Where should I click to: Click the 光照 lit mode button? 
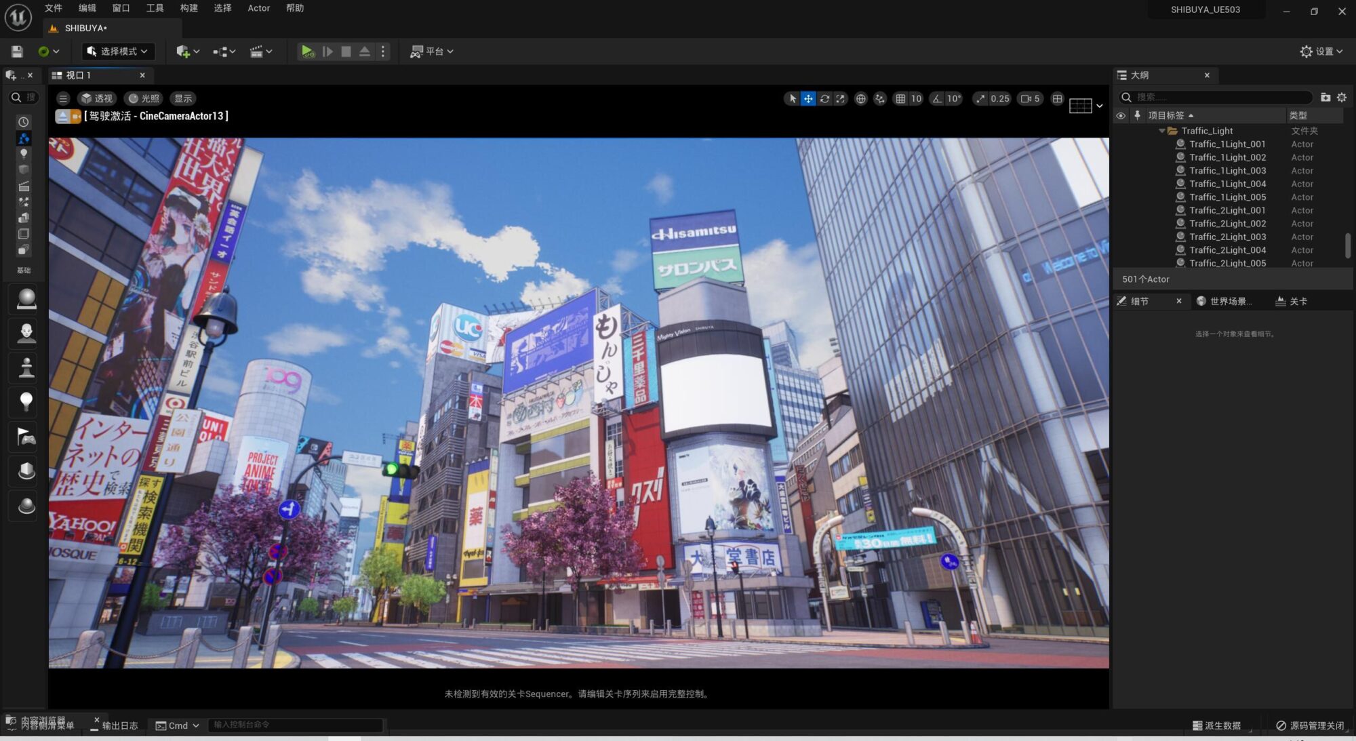tap(144, 98)
